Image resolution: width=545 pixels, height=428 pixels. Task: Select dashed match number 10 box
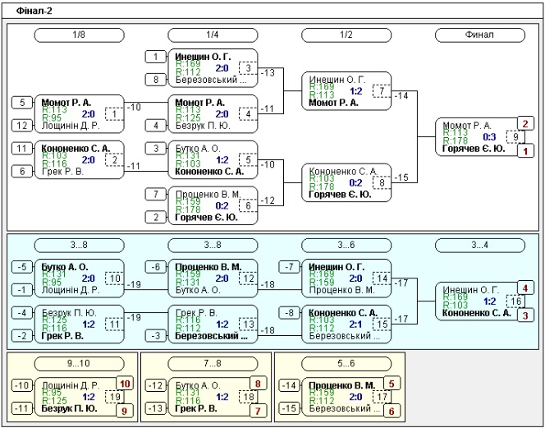[114, 278]
